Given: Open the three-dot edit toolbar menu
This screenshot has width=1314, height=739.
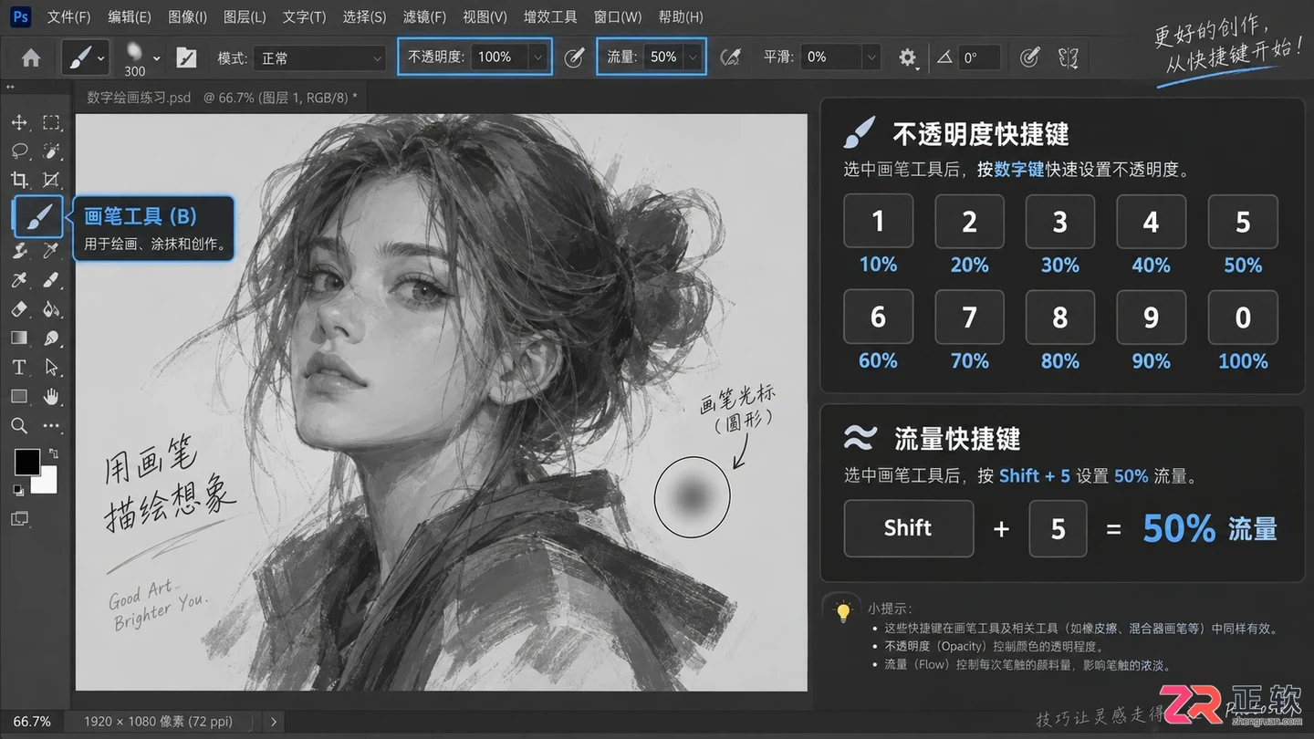Looking at the screenshot, I should 51,426.
